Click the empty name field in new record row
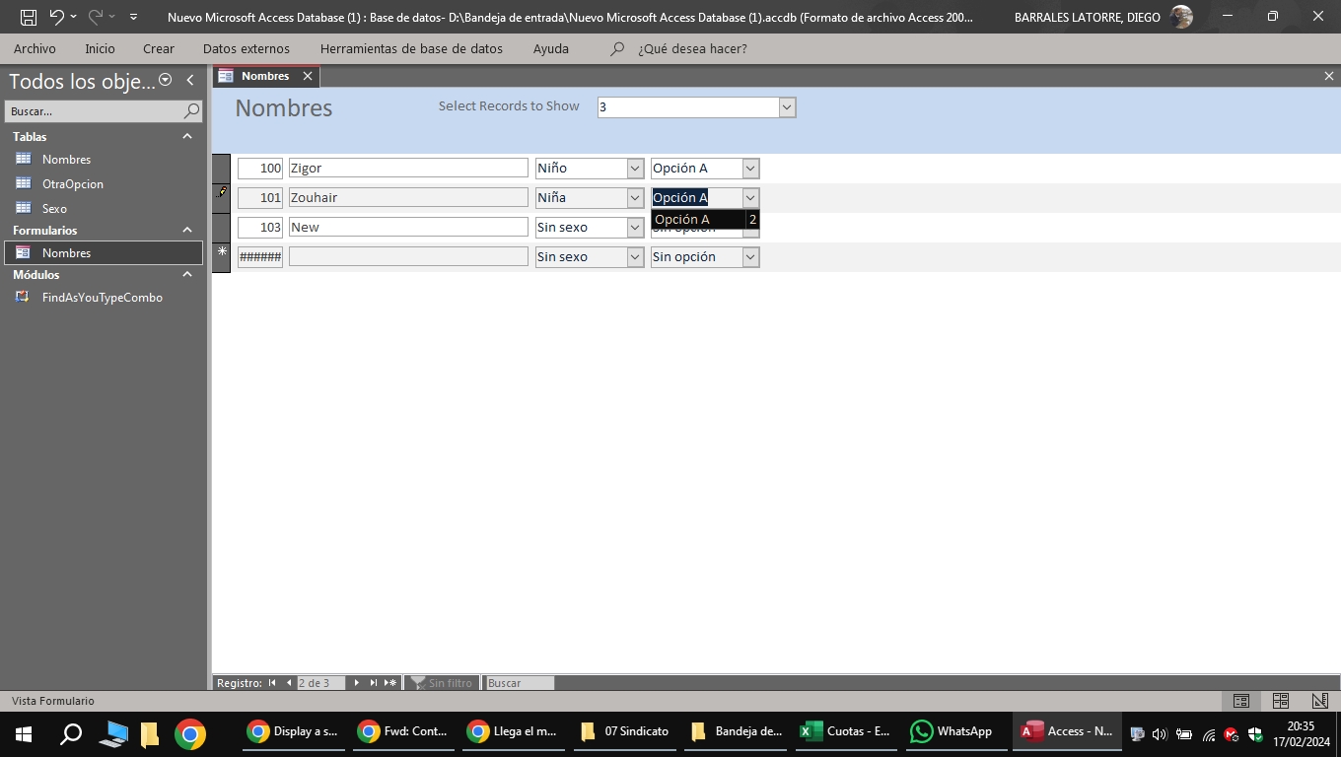The height and width of the screenshot is (757, 1341). (408, 256)
